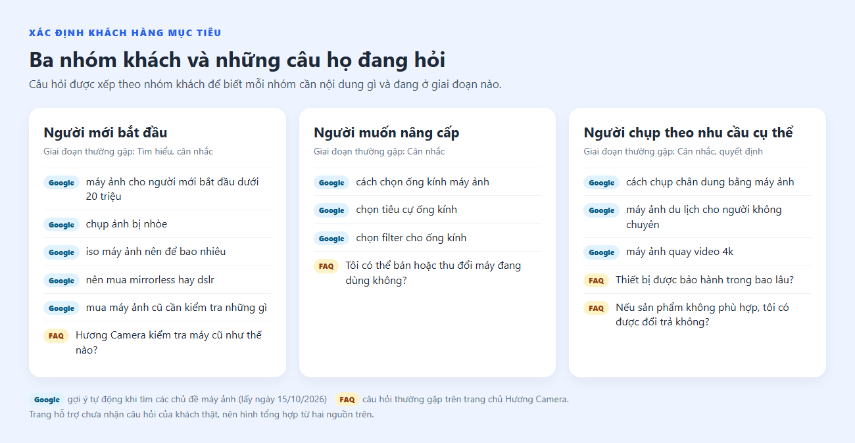Select the query "iso máy ảnh nên để bao nhiêu"
The height and width of the screenshot is (443, 855).
tap(156, 252)
